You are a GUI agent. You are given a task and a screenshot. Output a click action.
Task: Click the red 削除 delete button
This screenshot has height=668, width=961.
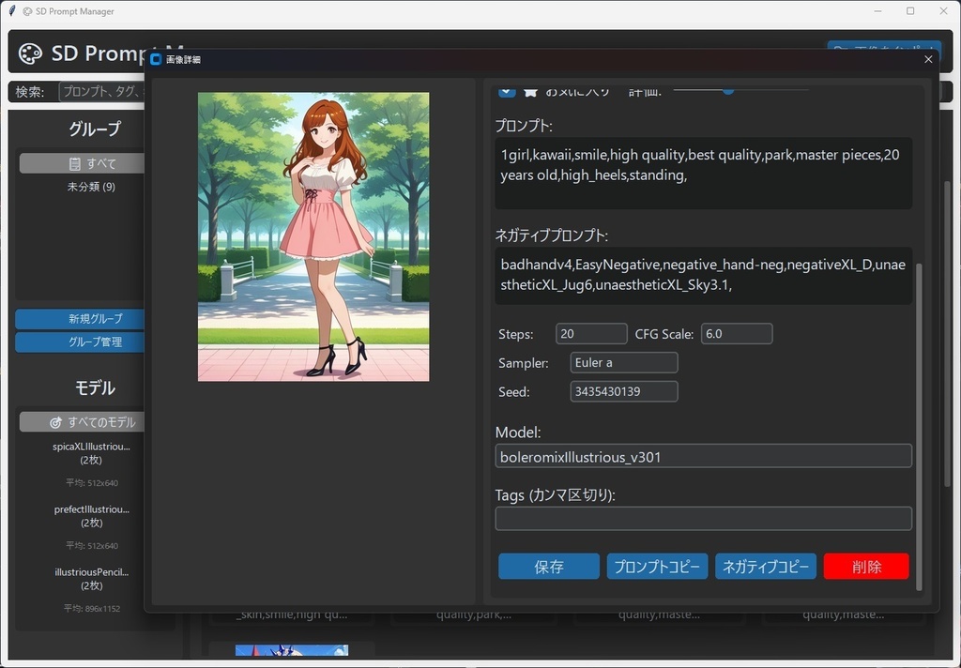coord(865,566)
